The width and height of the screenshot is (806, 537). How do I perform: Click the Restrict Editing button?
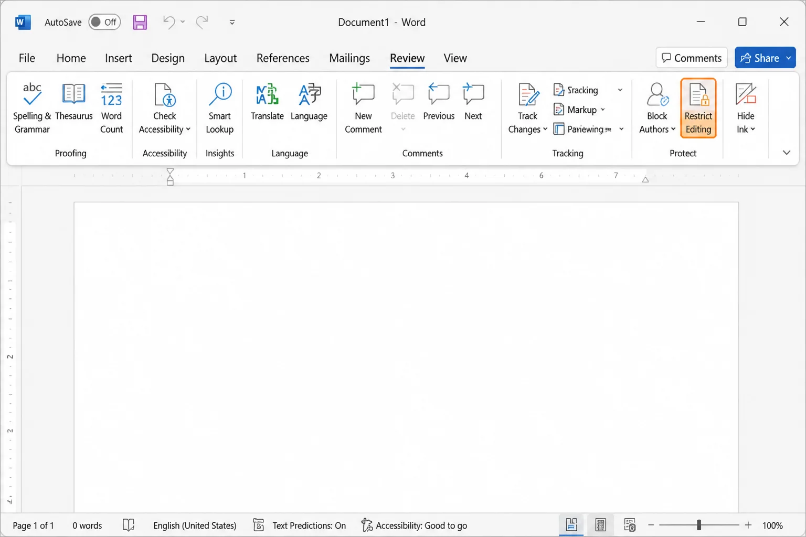(x=698, y=109)
